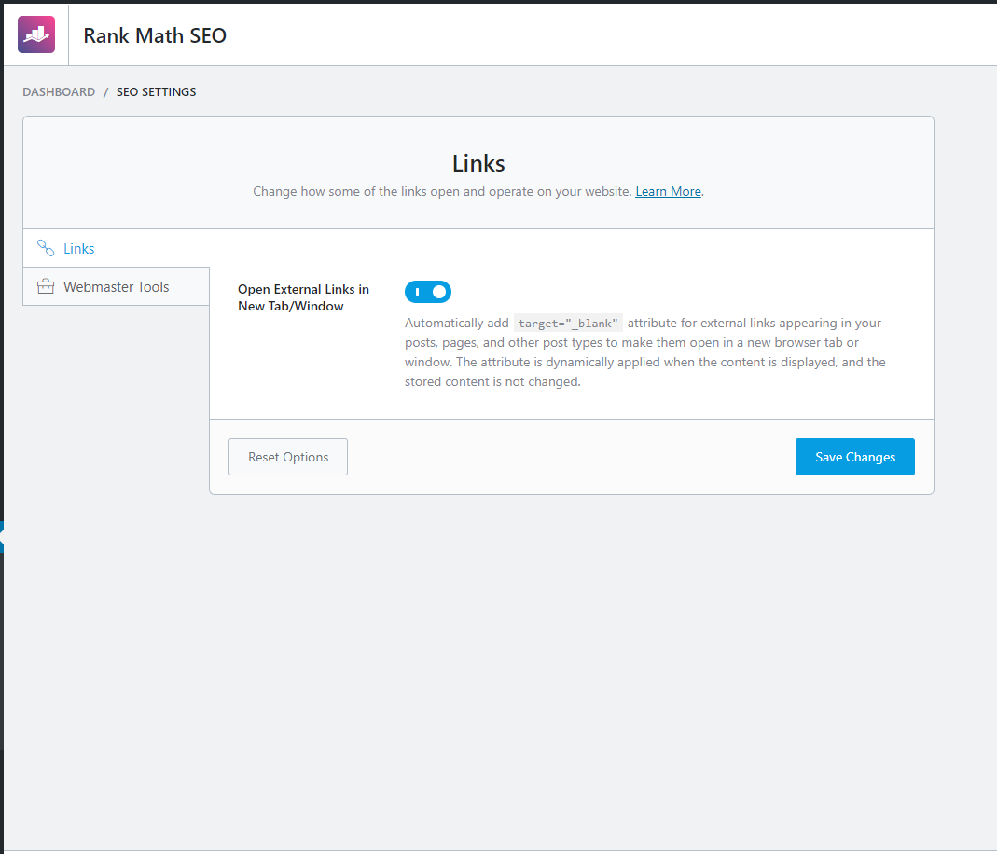Click the chain link icon beside Links
This screenshot has width=997, height=854.
46,248
